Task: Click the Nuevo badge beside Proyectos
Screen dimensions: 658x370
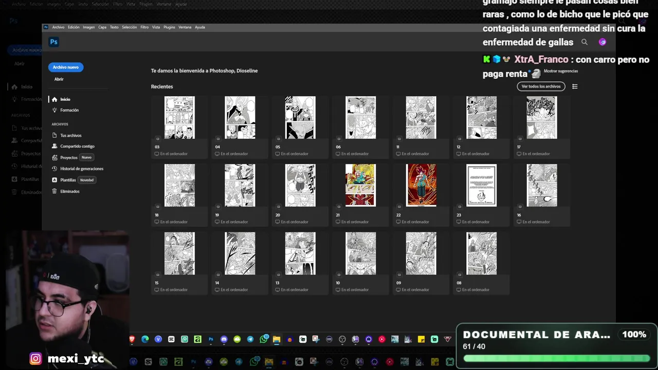Action: click(86, 158)
